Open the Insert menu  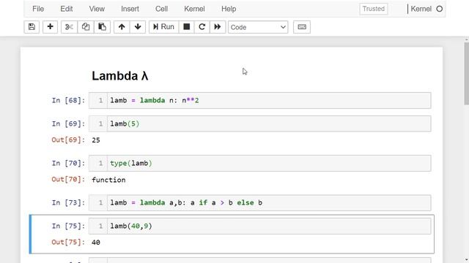tap(130, 9)
